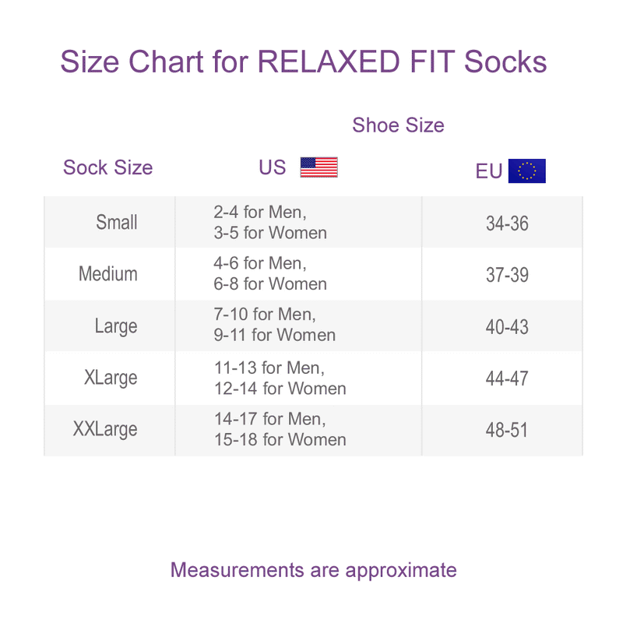Select the XLarge sock size row

(111, 378)
